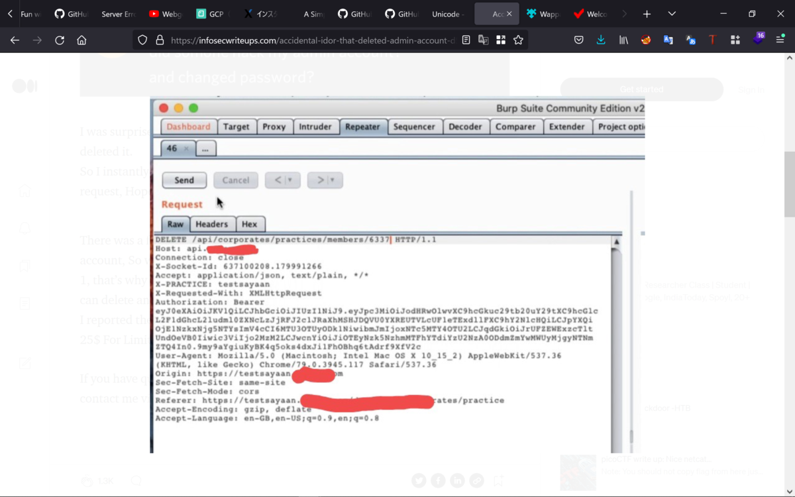The width and height of the screenshot is (795, 497).
Task: Close the active Acc tab
Action: (509, 14)
